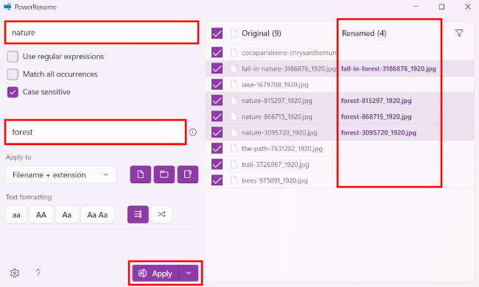Enable Use regular expressions

(13, 57)
